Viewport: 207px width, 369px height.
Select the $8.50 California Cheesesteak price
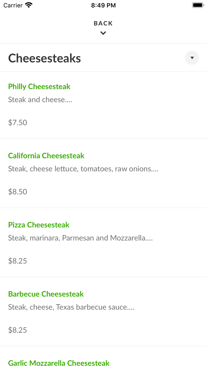(17, 191)
